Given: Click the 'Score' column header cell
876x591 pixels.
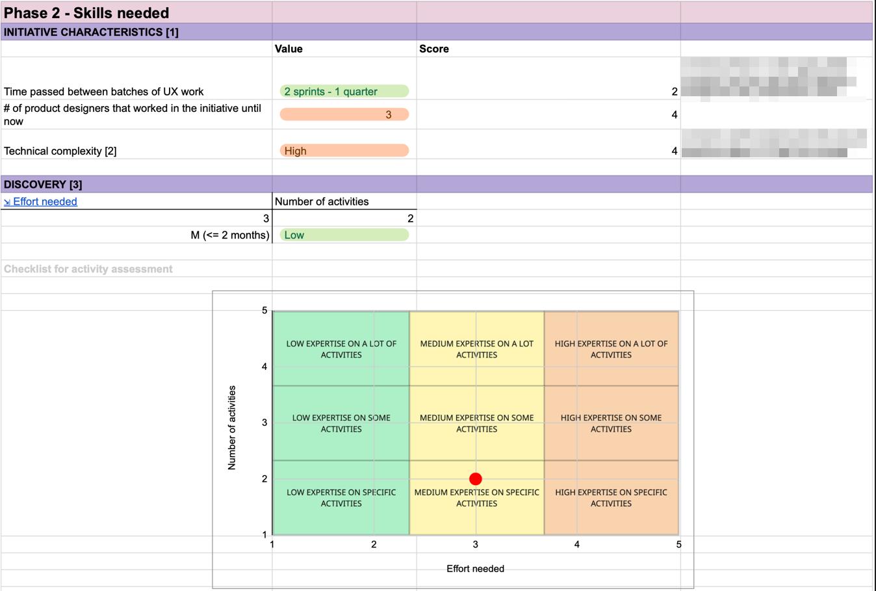Looking at the screenshot, I should (434, 49).
